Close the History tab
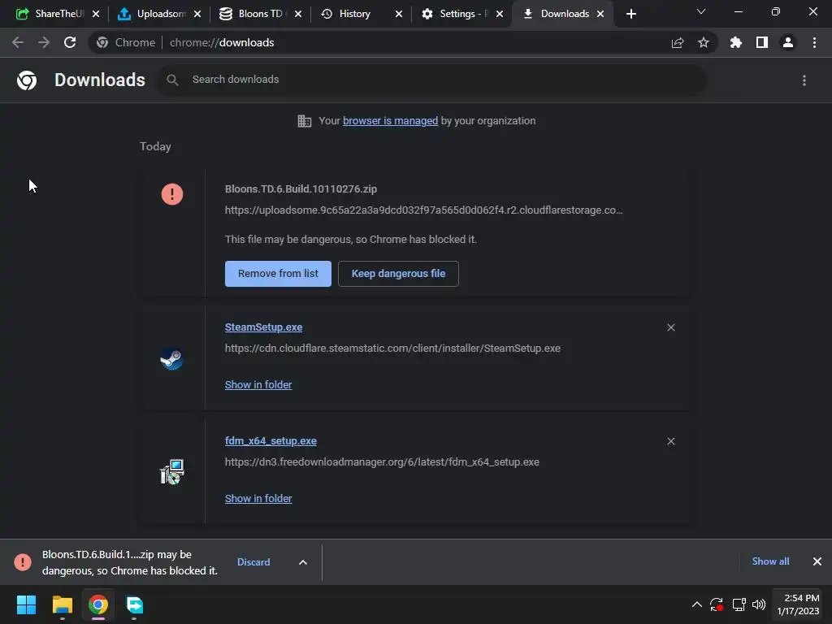This screenshot has width=832, height=624. pos(399,15)
